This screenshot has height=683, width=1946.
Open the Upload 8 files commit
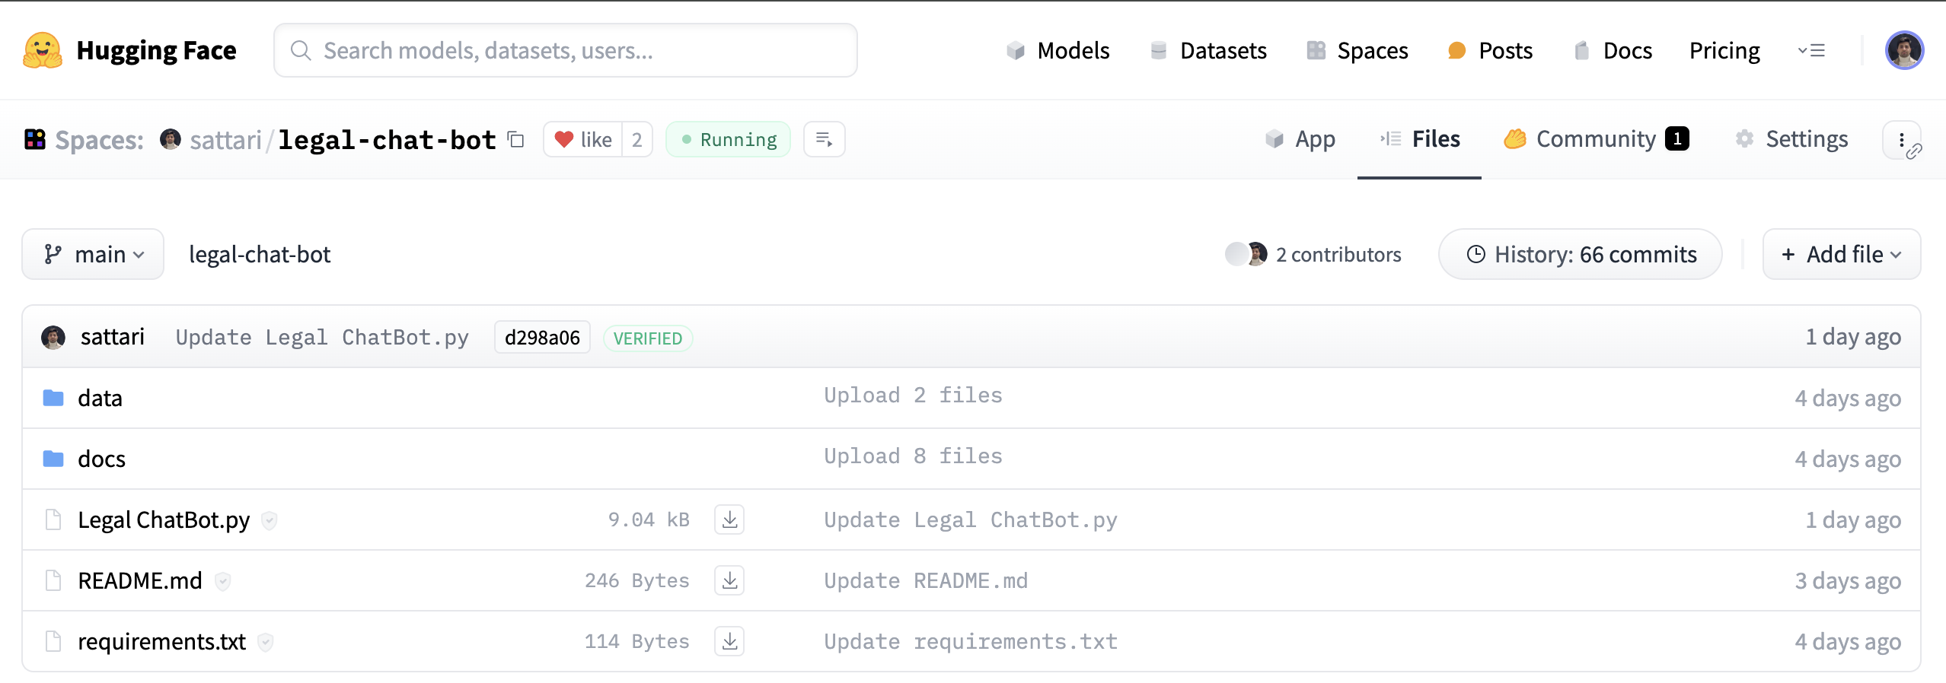tap(913, 456)
